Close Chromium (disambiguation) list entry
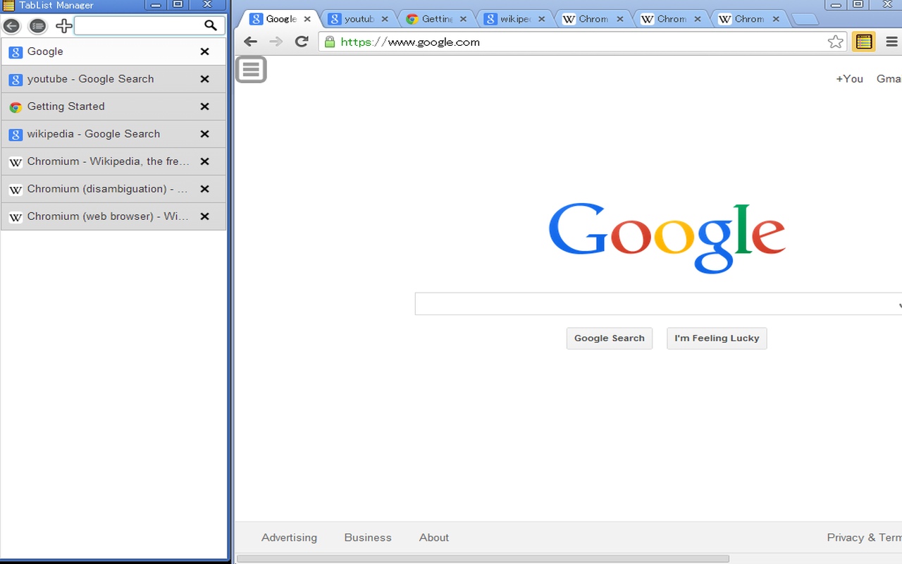The width and height of the screenshot is (902, 564). 204,189
